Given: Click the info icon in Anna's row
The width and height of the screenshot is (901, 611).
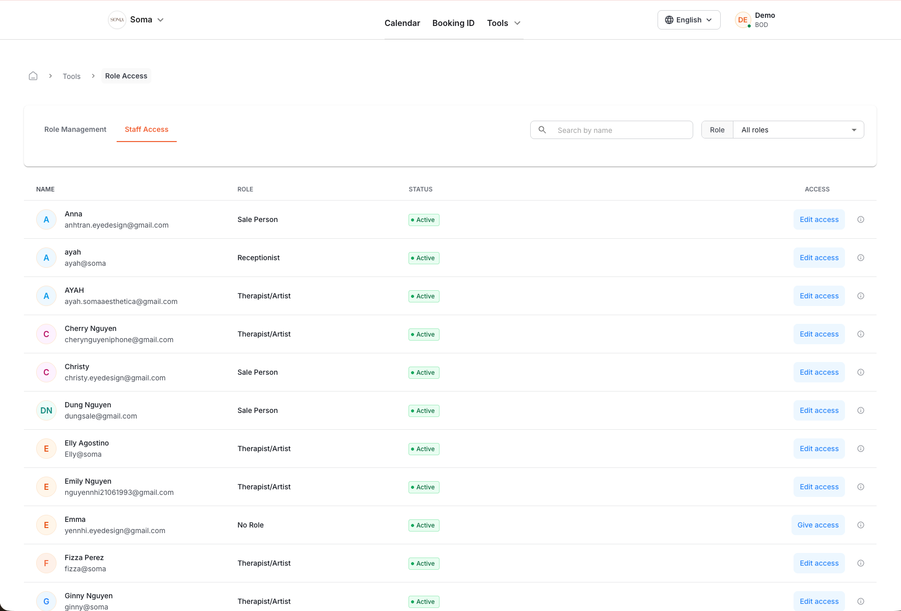Looking at the screenshot, I should pos(861,219).
